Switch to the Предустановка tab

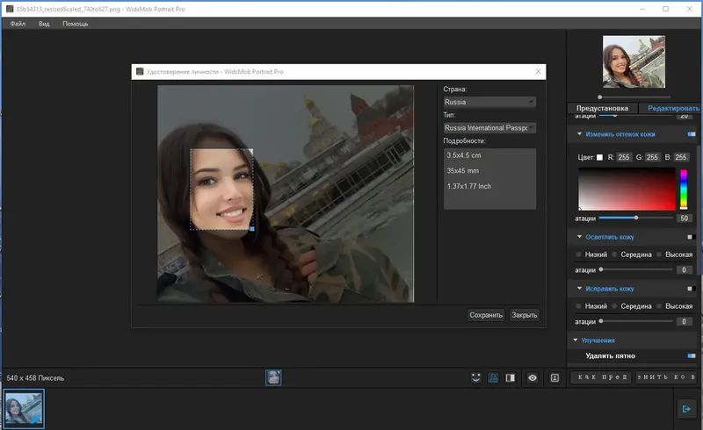pos(602,108)
